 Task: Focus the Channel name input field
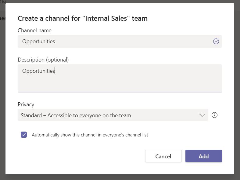point(116,41)
